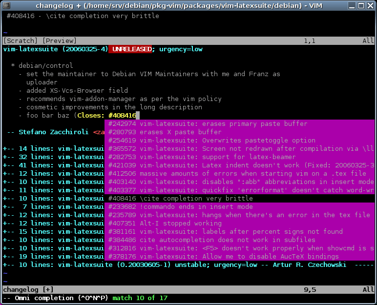
Task: Click the 9,5 cursor position indicator
Action: tap(310, 289)
